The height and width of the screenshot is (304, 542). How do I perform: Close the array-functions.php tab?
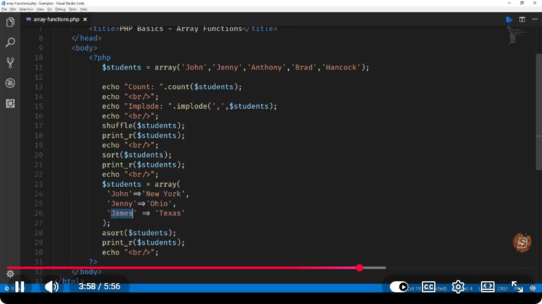(x=85, y=19)
